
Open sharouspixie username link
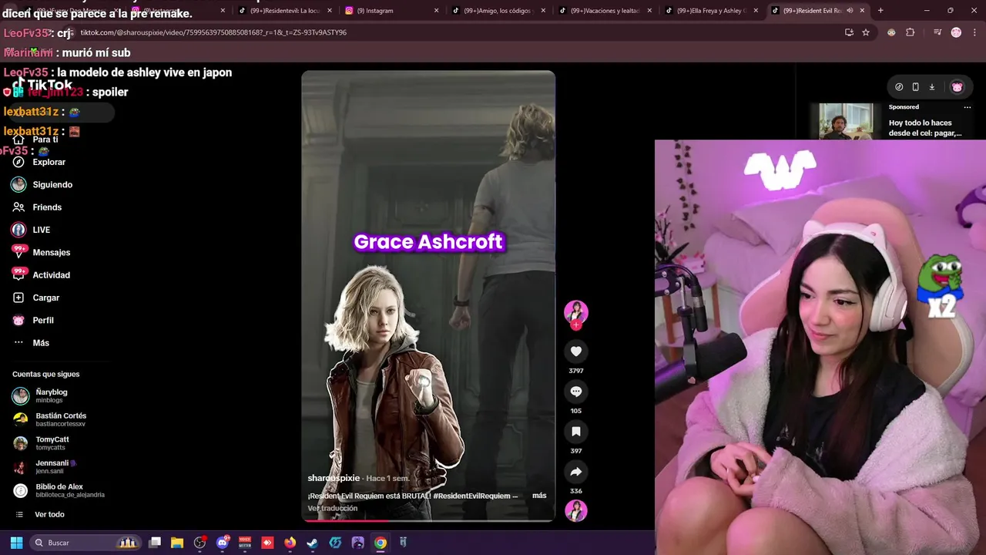coord(334,478)
